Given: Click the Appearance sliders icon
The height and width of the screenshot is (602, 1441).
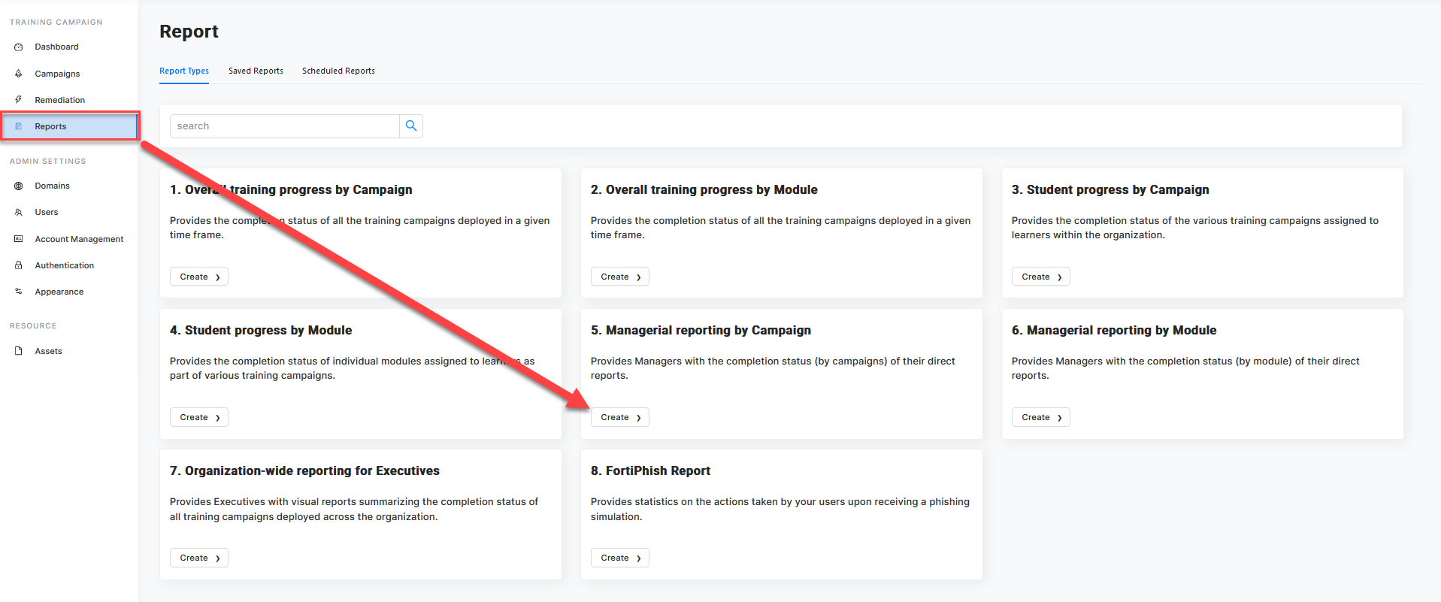Looking at the screenshot, I should click(x=19, y=292).
